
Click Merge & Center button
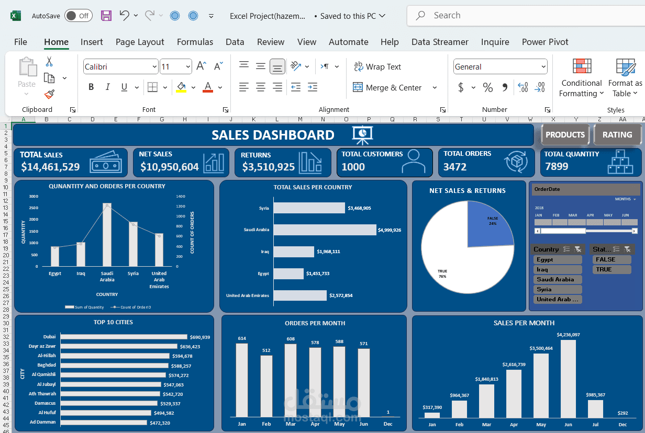click(x=387, y=87)
